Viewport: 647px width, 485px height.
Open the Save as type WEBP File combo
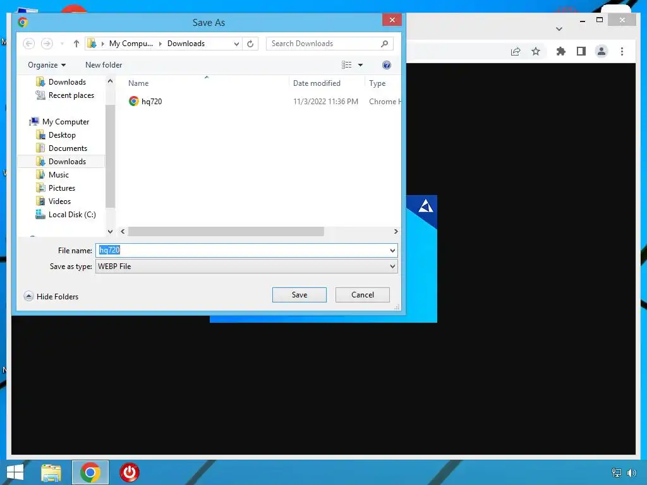tap(246, 266)
